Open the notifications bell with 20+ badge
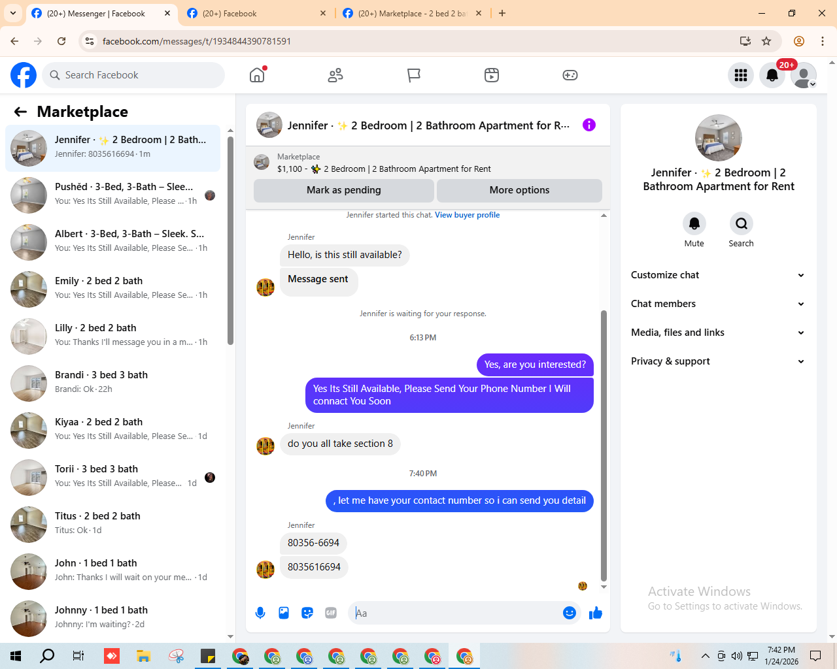Screen dimensions: 837x669 772,75
